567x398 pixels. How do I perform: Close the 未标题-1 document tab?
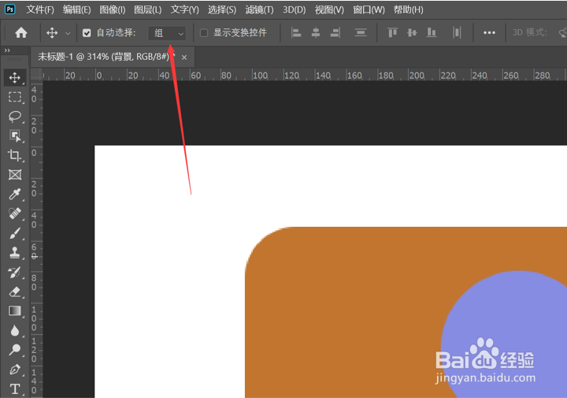[184, 58]
